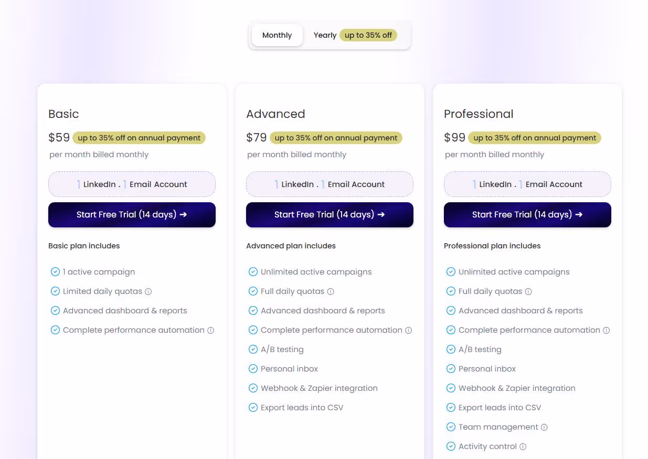Click the info icon next to Full daily quotas in Advanced
Screen dimensions: 648x459
pyautogui.click(x=332, y=291)
